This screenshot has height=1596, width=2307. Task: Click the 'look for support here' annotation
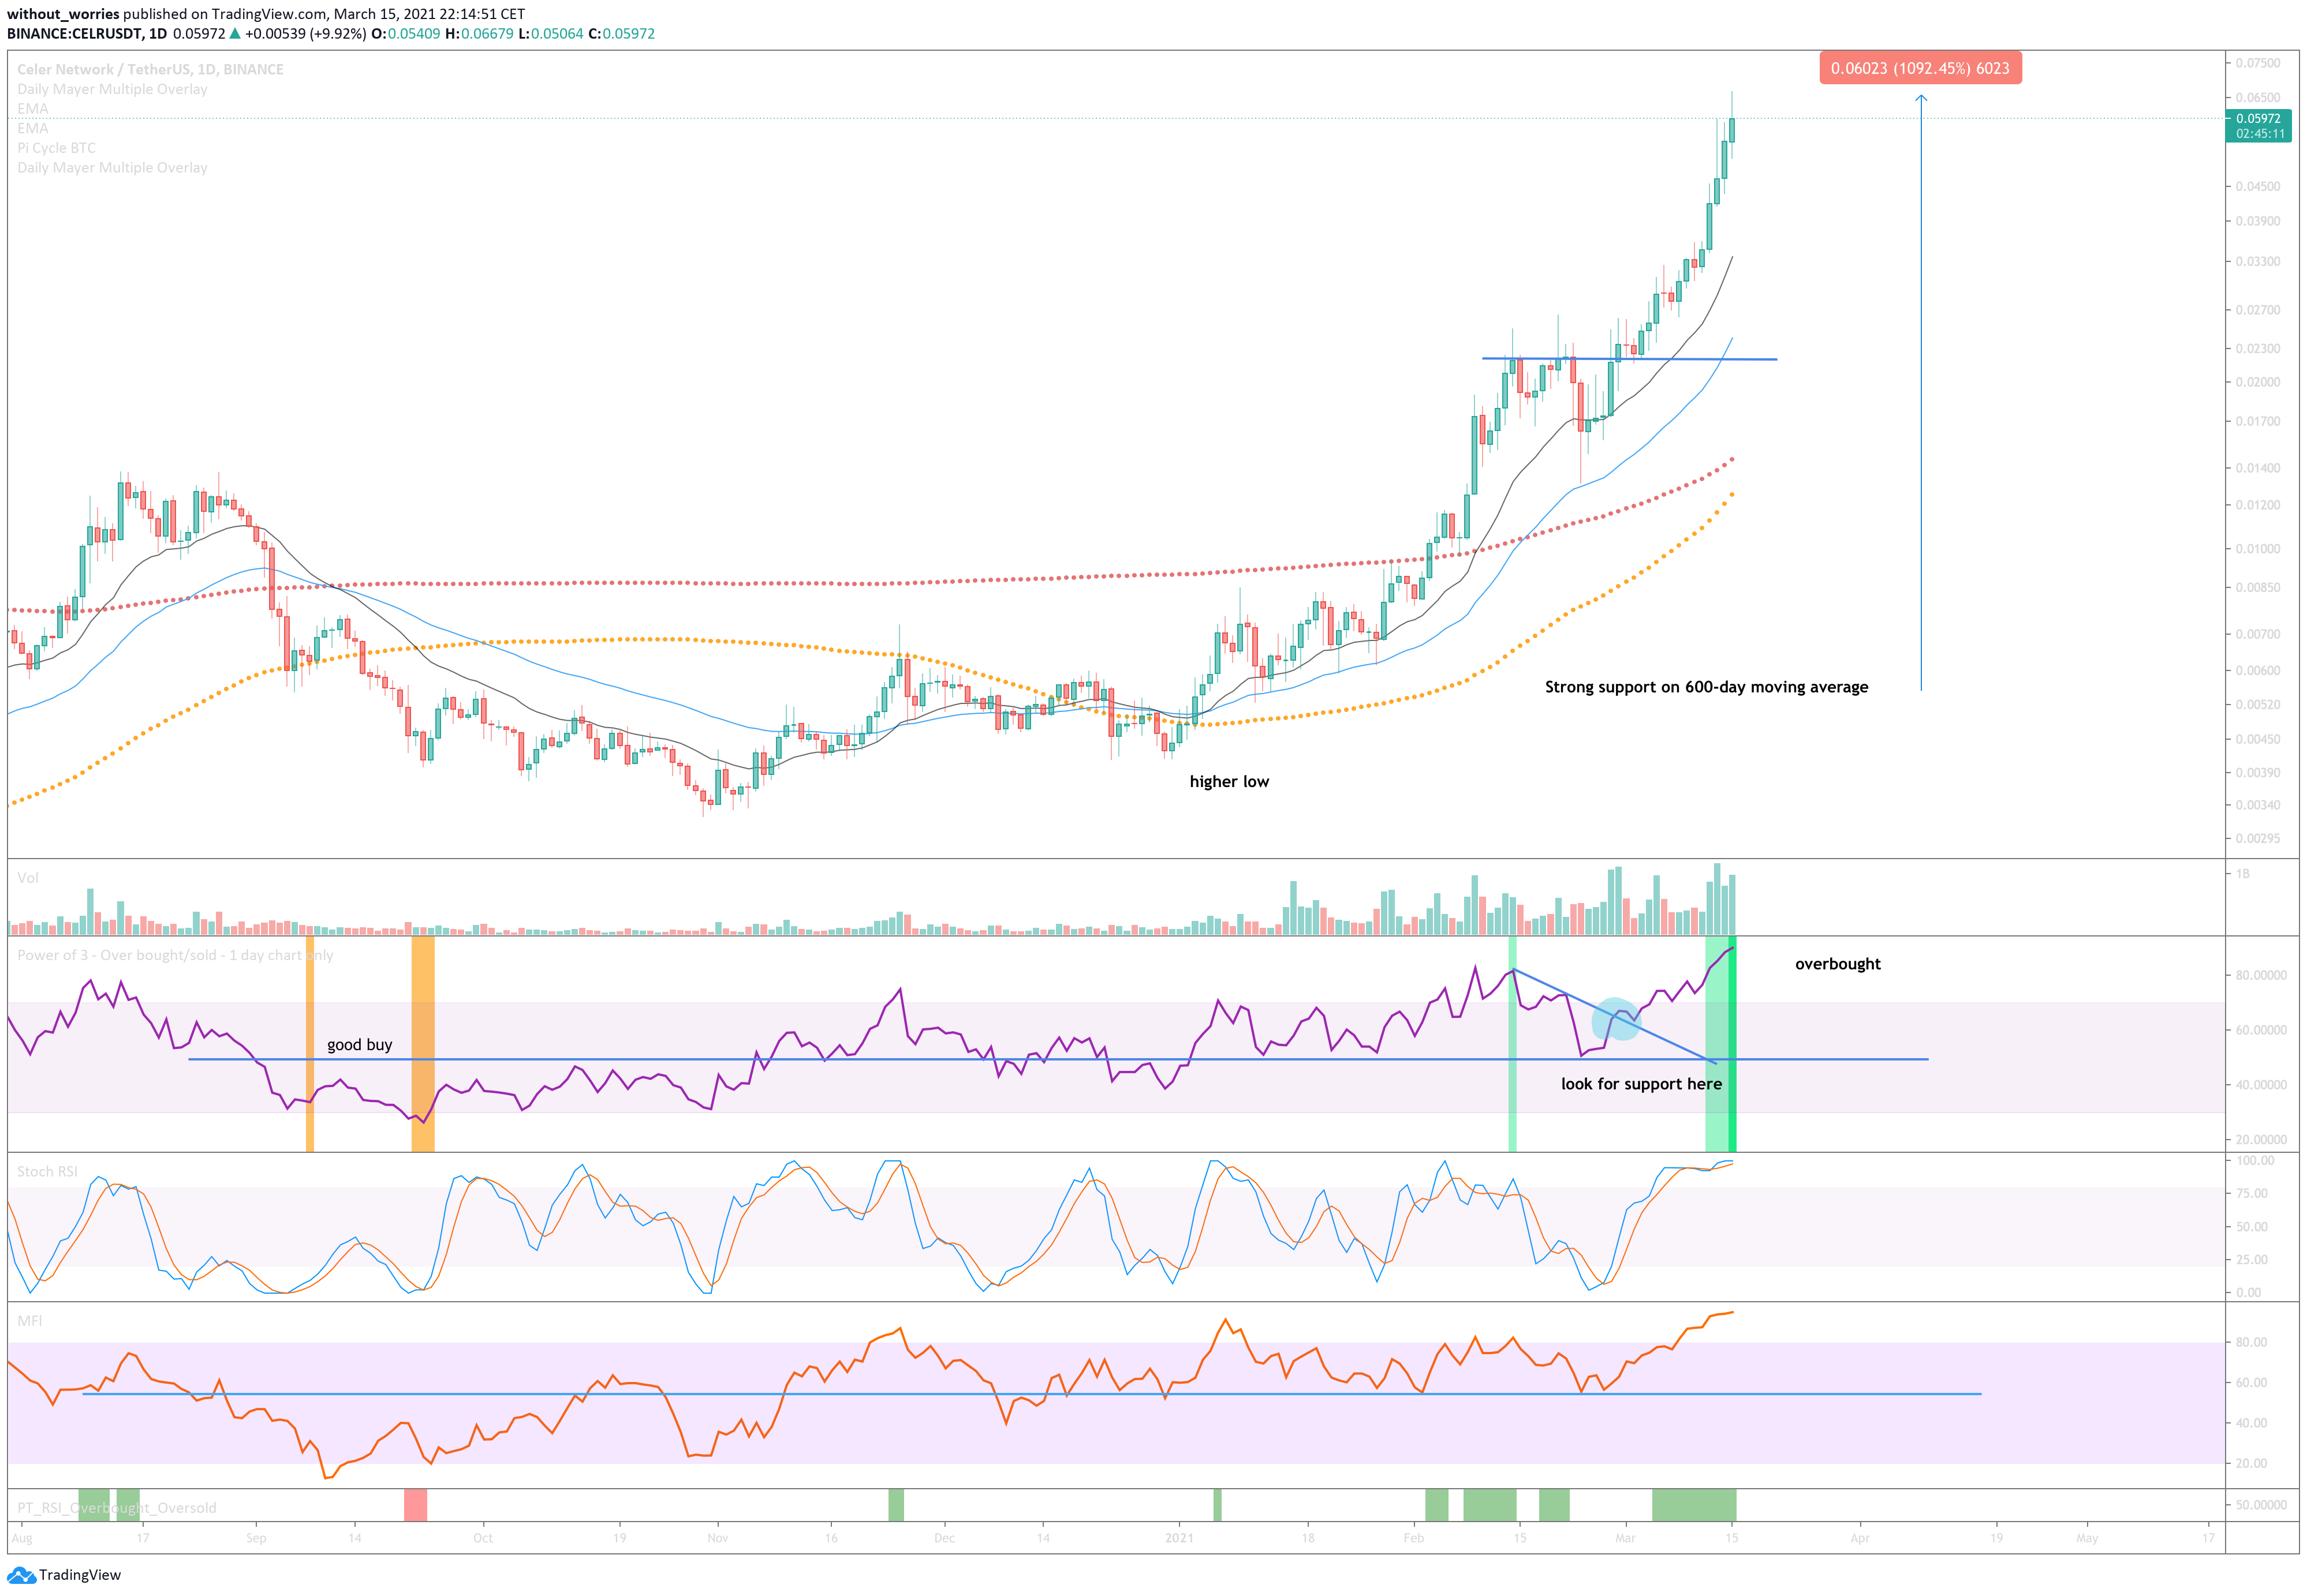click(1641, 1084)
